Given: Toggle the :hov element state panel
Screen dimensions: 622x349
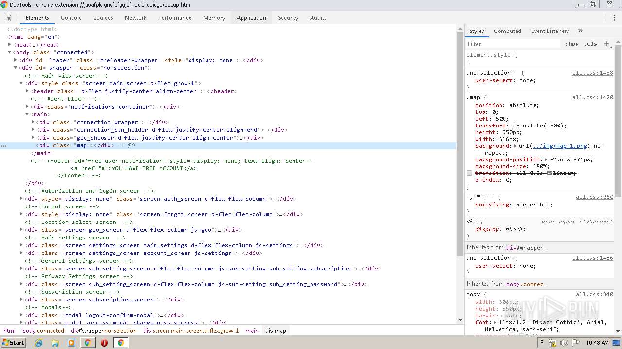Looking at the screenshot, I should pyautogui.click(x=572, y=44).
